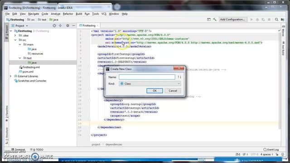Click the Firsttestng breadcrumb in navigation bar
This screenshot has height=163, width=290.
coord(15,19)
